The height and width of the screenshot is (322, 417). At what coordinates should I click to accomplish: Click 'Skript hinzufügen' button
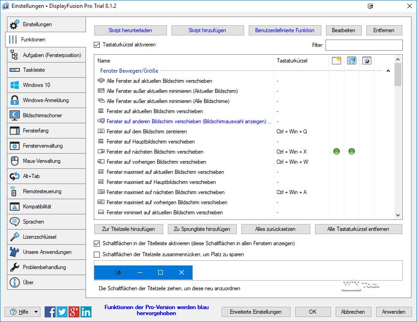pyautogui.click(x=207, y=30)
